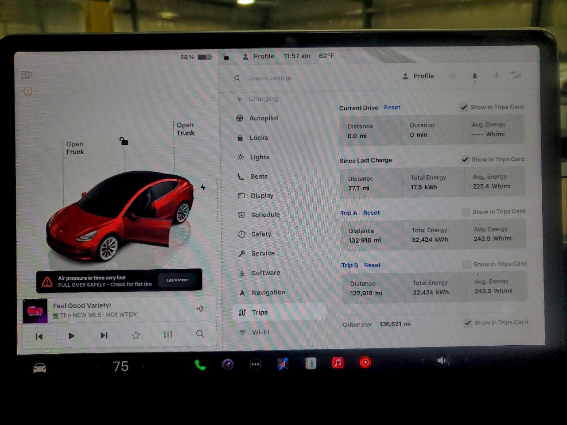Open the Frunk
Image resolution: width=567 pixels, height=425 pixels.
coord(75,148)
